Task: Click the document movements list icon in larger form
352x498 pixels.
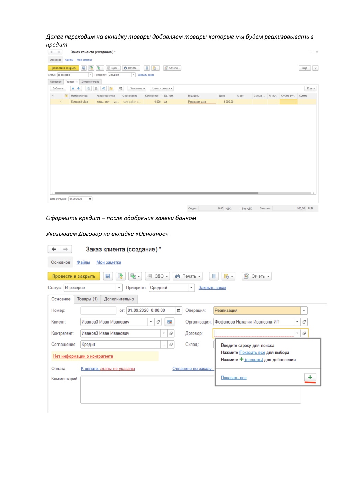Action: pos(214,276)
